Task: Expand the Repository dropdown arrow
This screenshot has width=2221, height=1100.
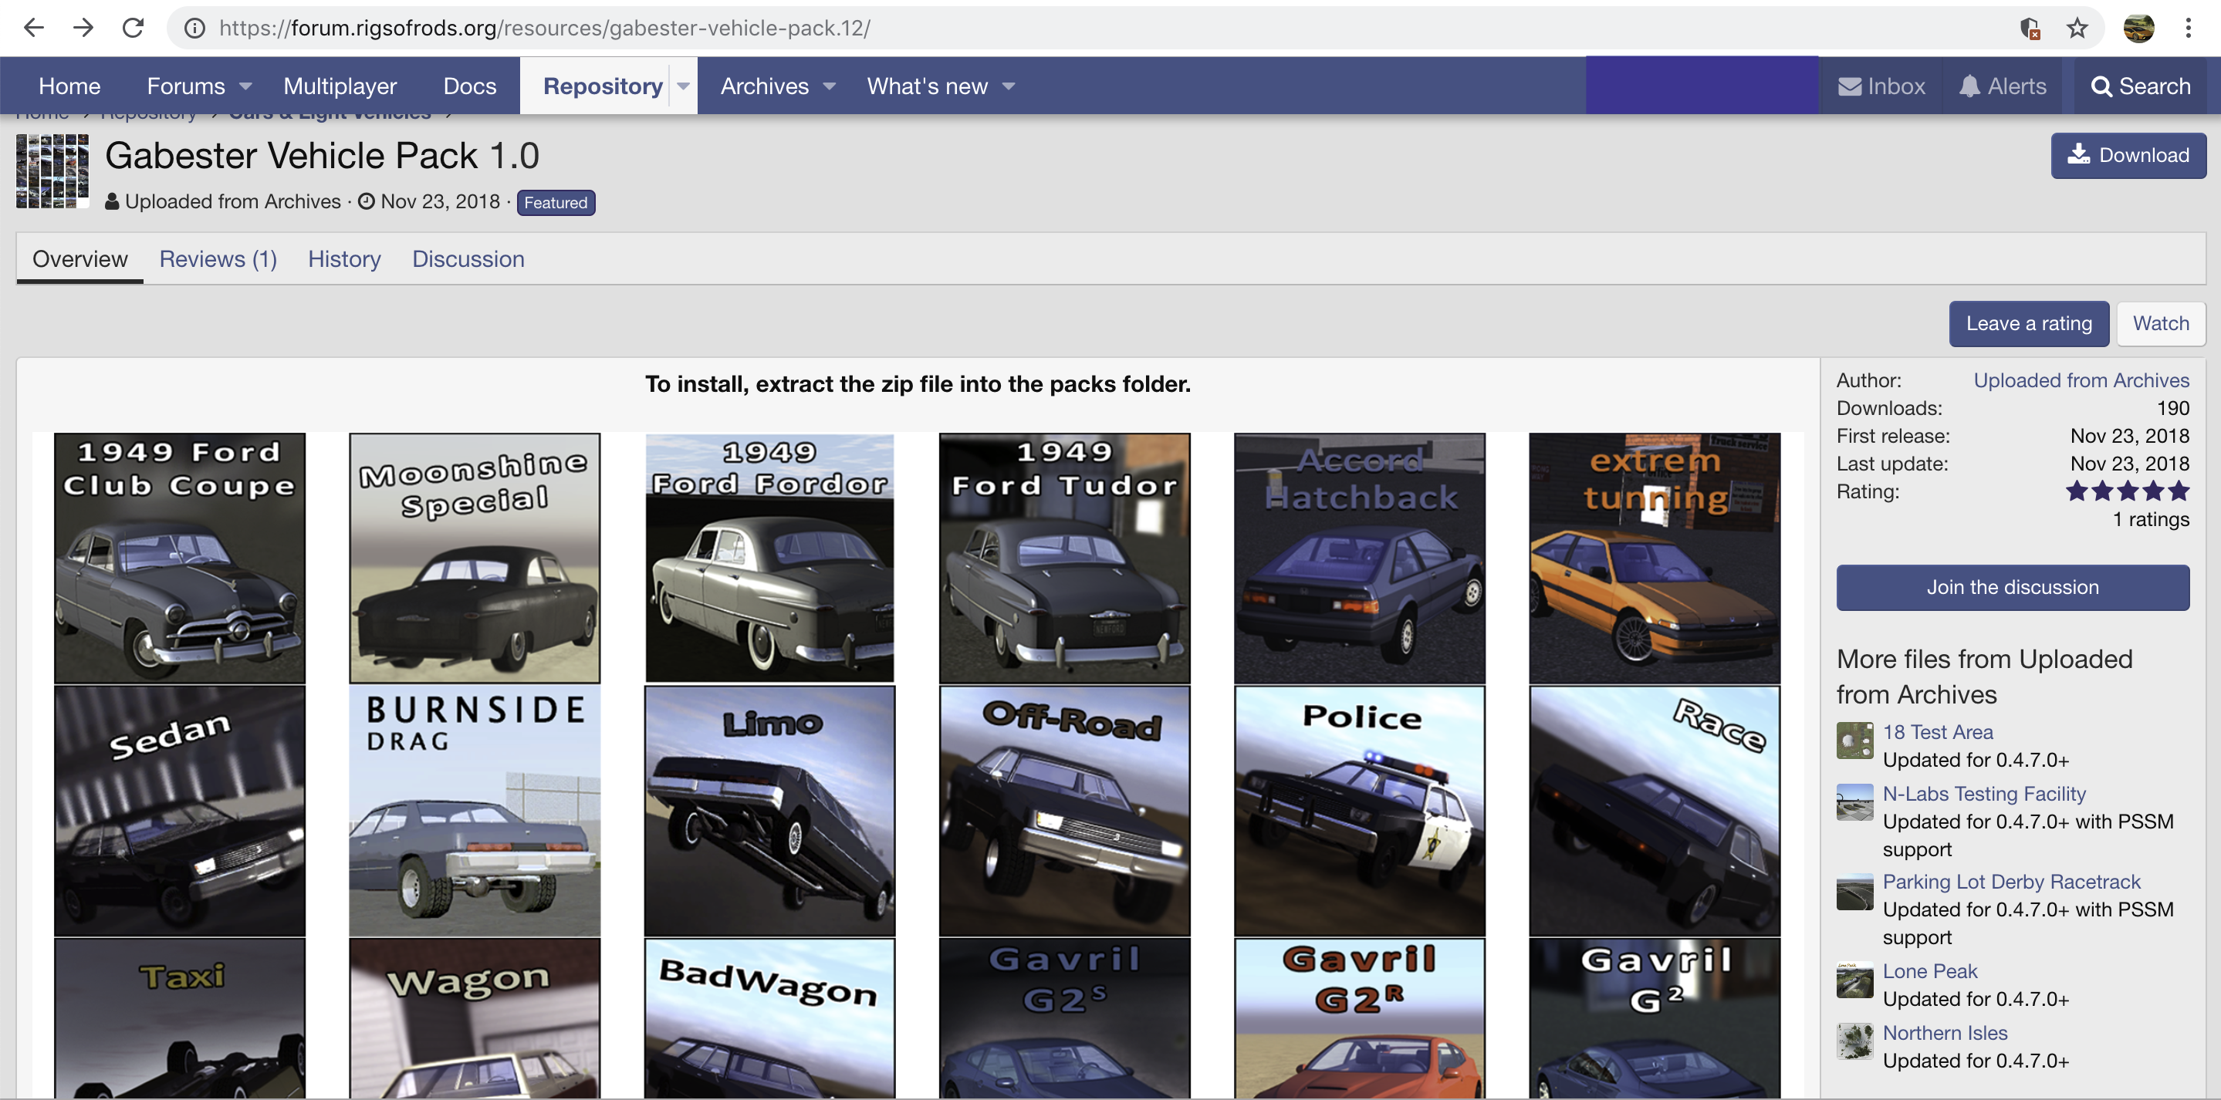Action: (683, 86)
